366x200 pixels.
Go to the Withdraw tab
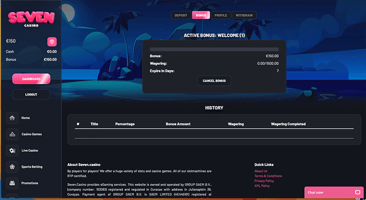(244, 15)
